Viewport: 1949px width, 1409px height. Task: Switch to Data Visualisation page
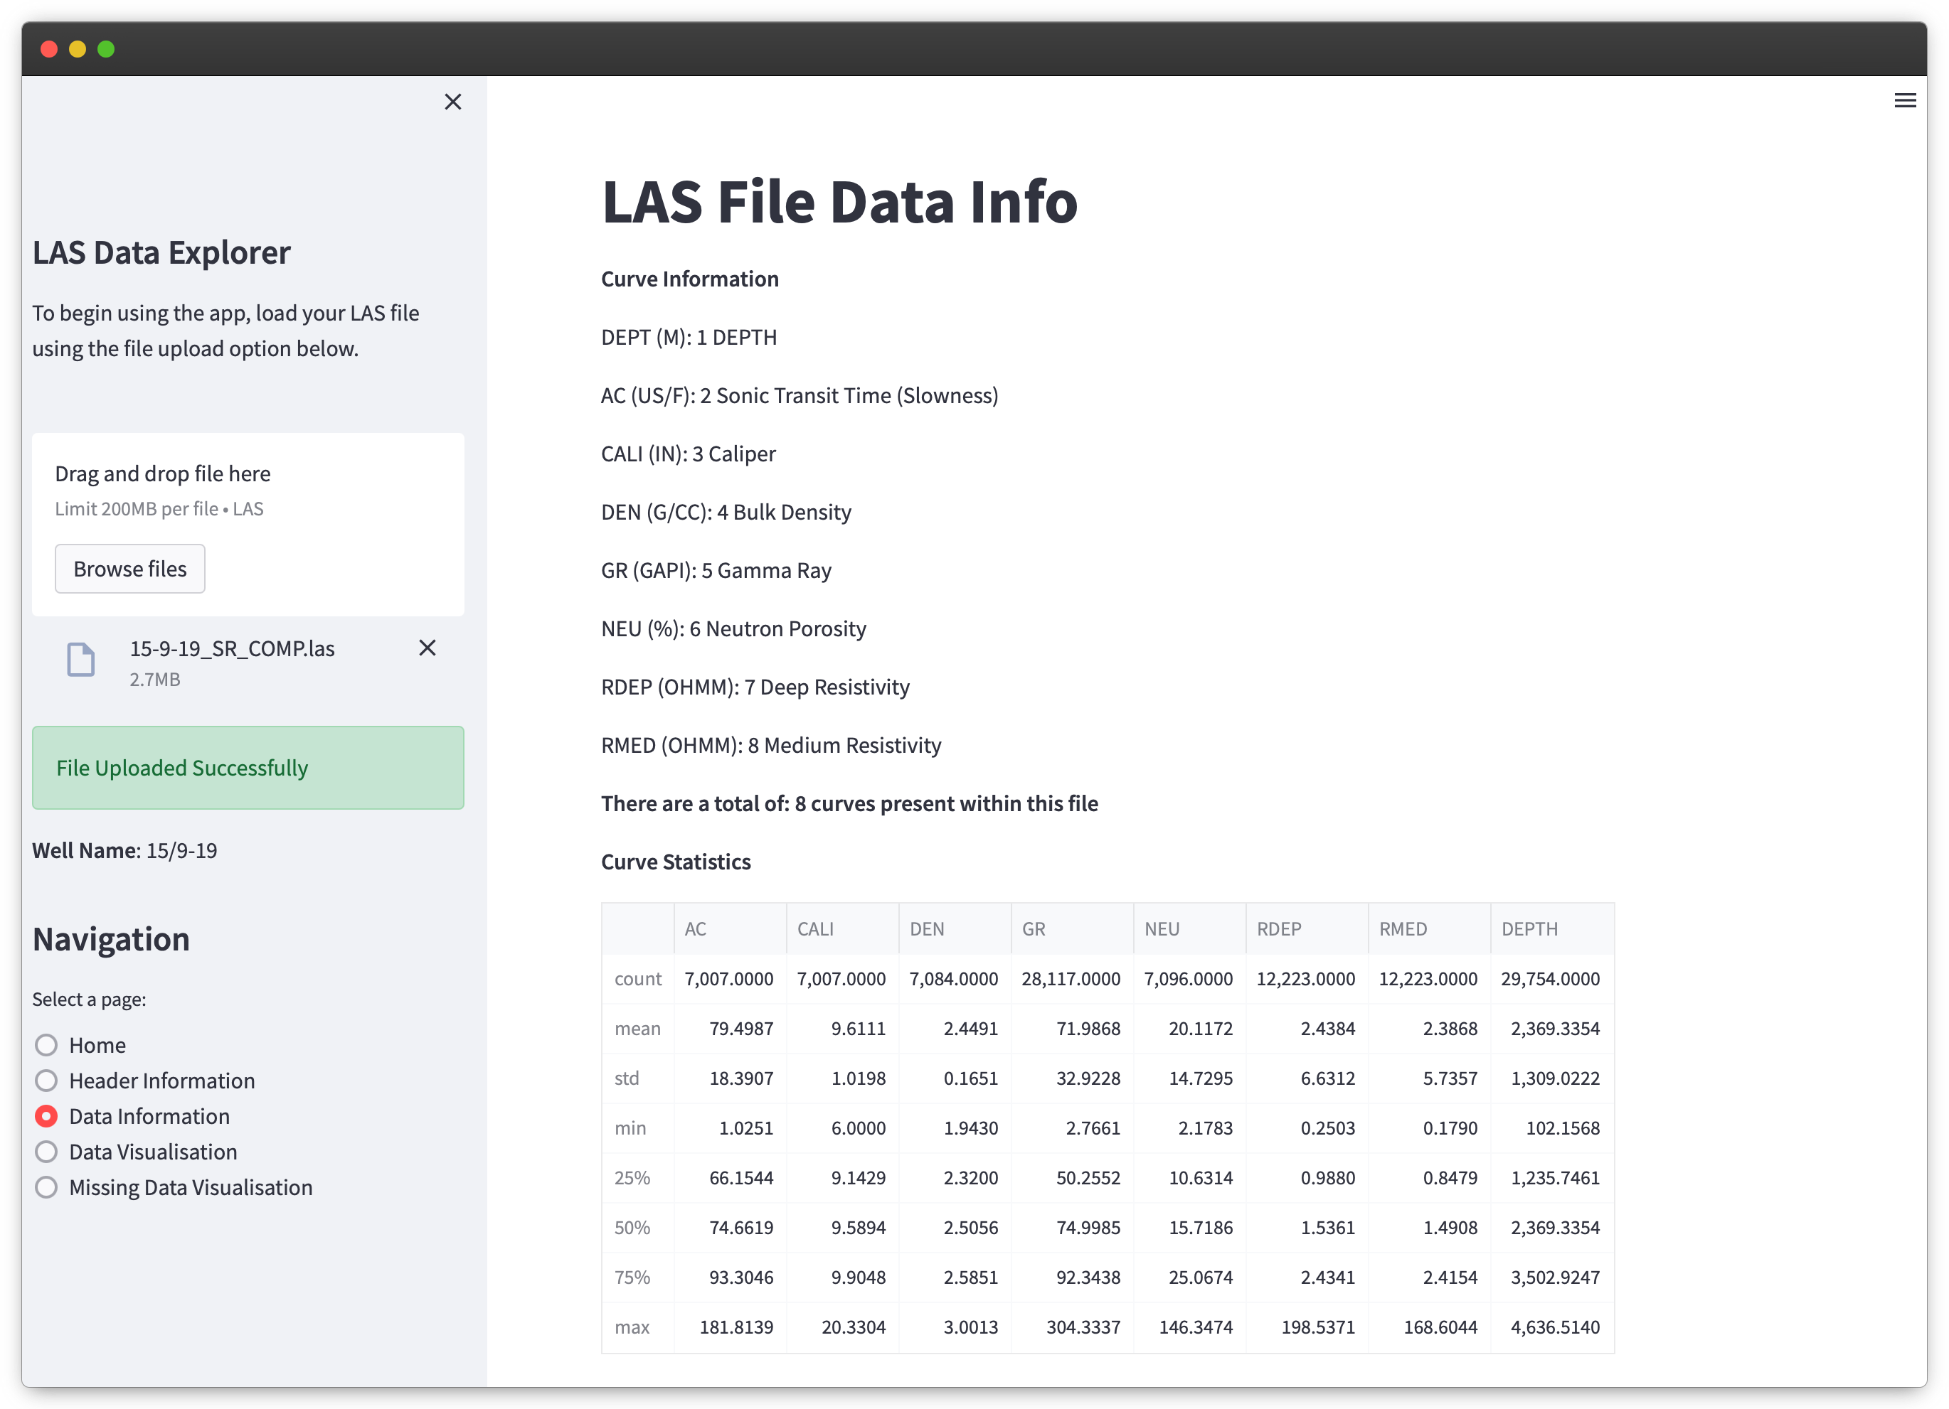tap(46, 1152)
